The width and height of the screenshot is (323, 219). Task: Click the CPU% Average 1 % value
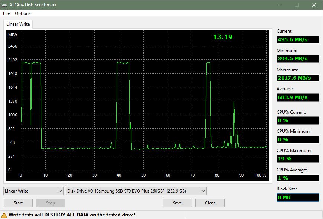click(298, 178)
